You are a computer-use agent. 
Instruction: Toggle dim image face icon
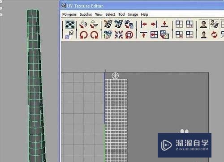204,34
